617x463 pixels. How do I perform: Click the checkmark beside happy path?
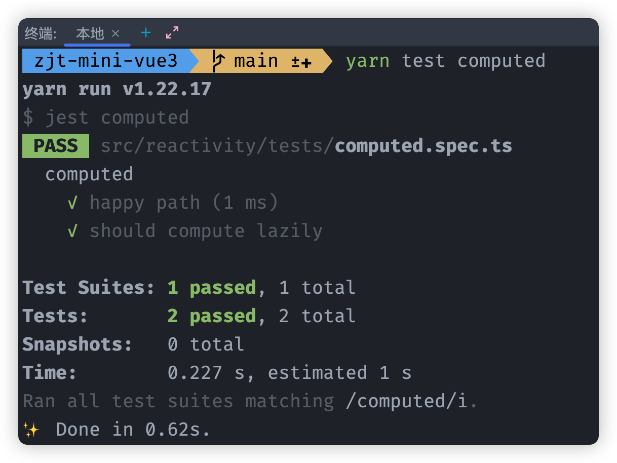[x=72, y=203]
